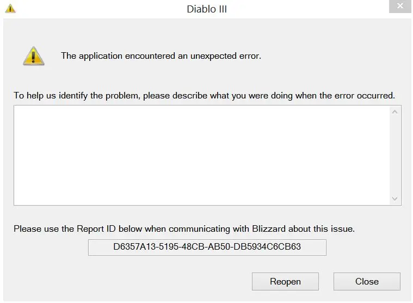The image size is (413, 303).
Task: Click the unexpected error message text
Action: (161, 56)
